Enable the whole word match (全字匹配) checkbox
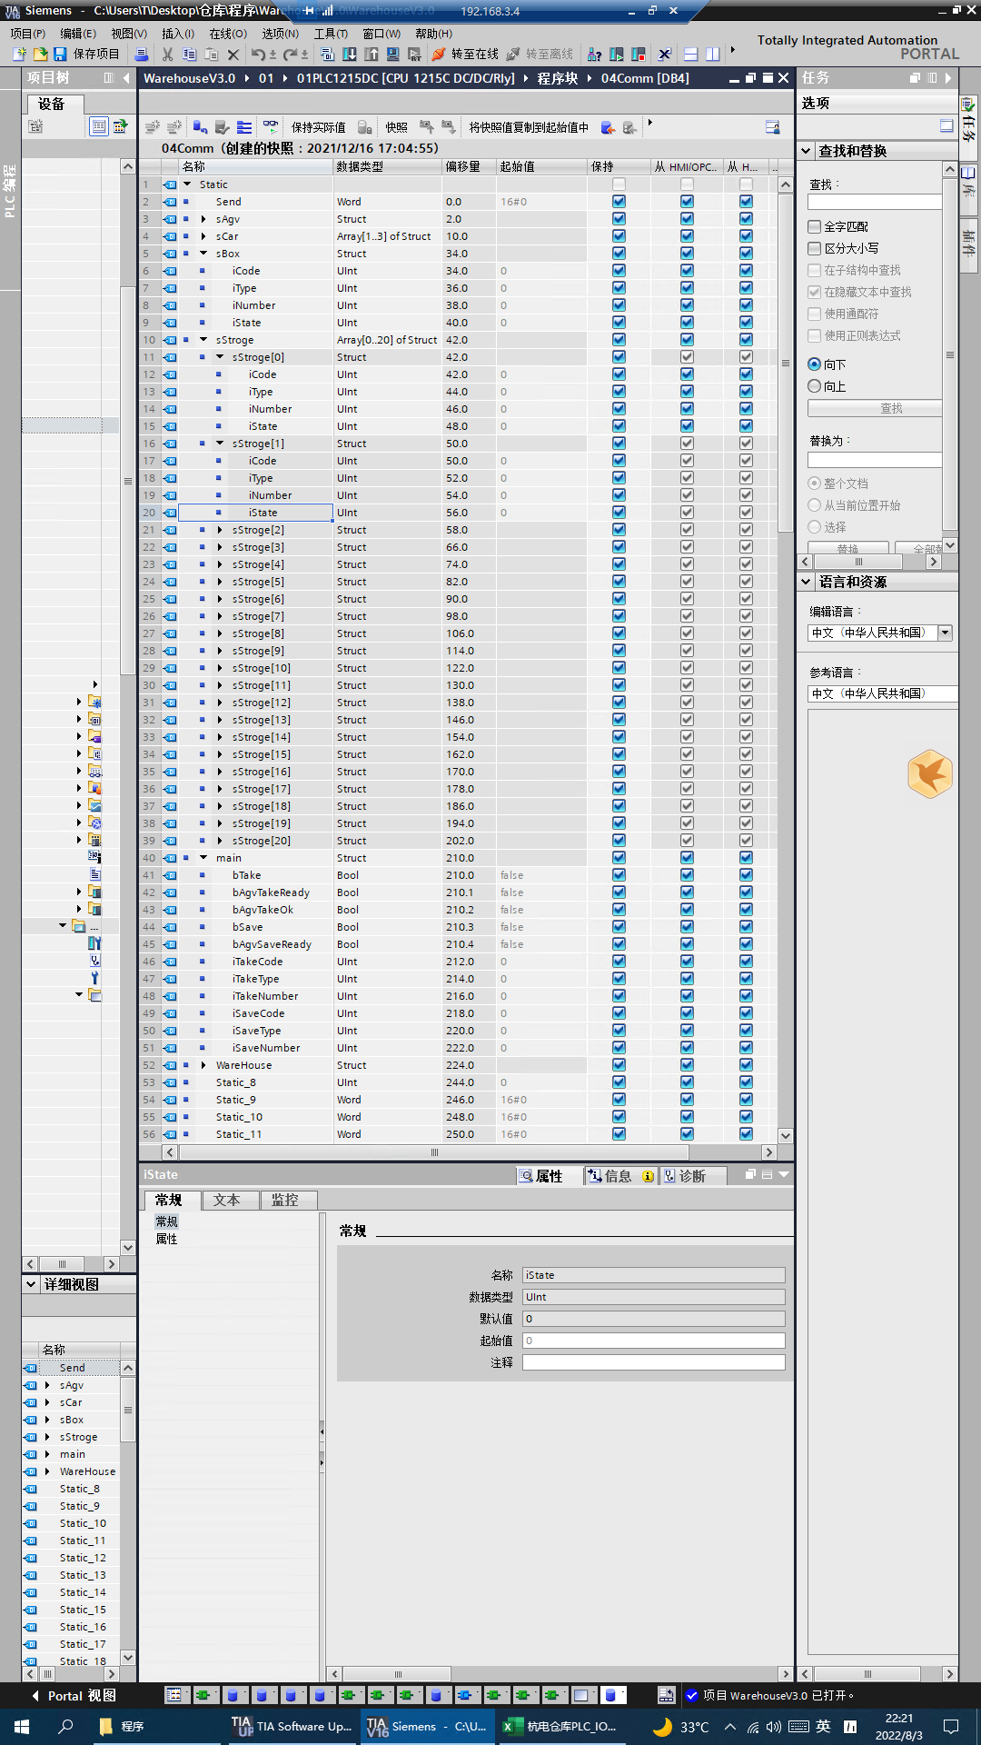The width and height of the screenshot is (981, 1745). (x=815, y=226)
